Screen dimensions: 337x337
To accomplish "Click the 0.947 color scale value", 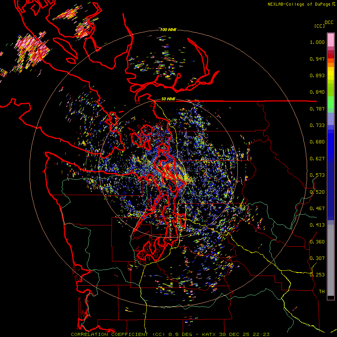I will [317, 59].
